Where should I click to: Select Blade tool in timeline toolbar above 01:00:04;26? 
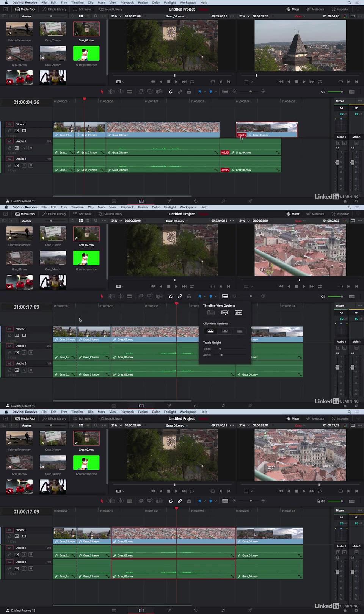click(x=129, y=92)
